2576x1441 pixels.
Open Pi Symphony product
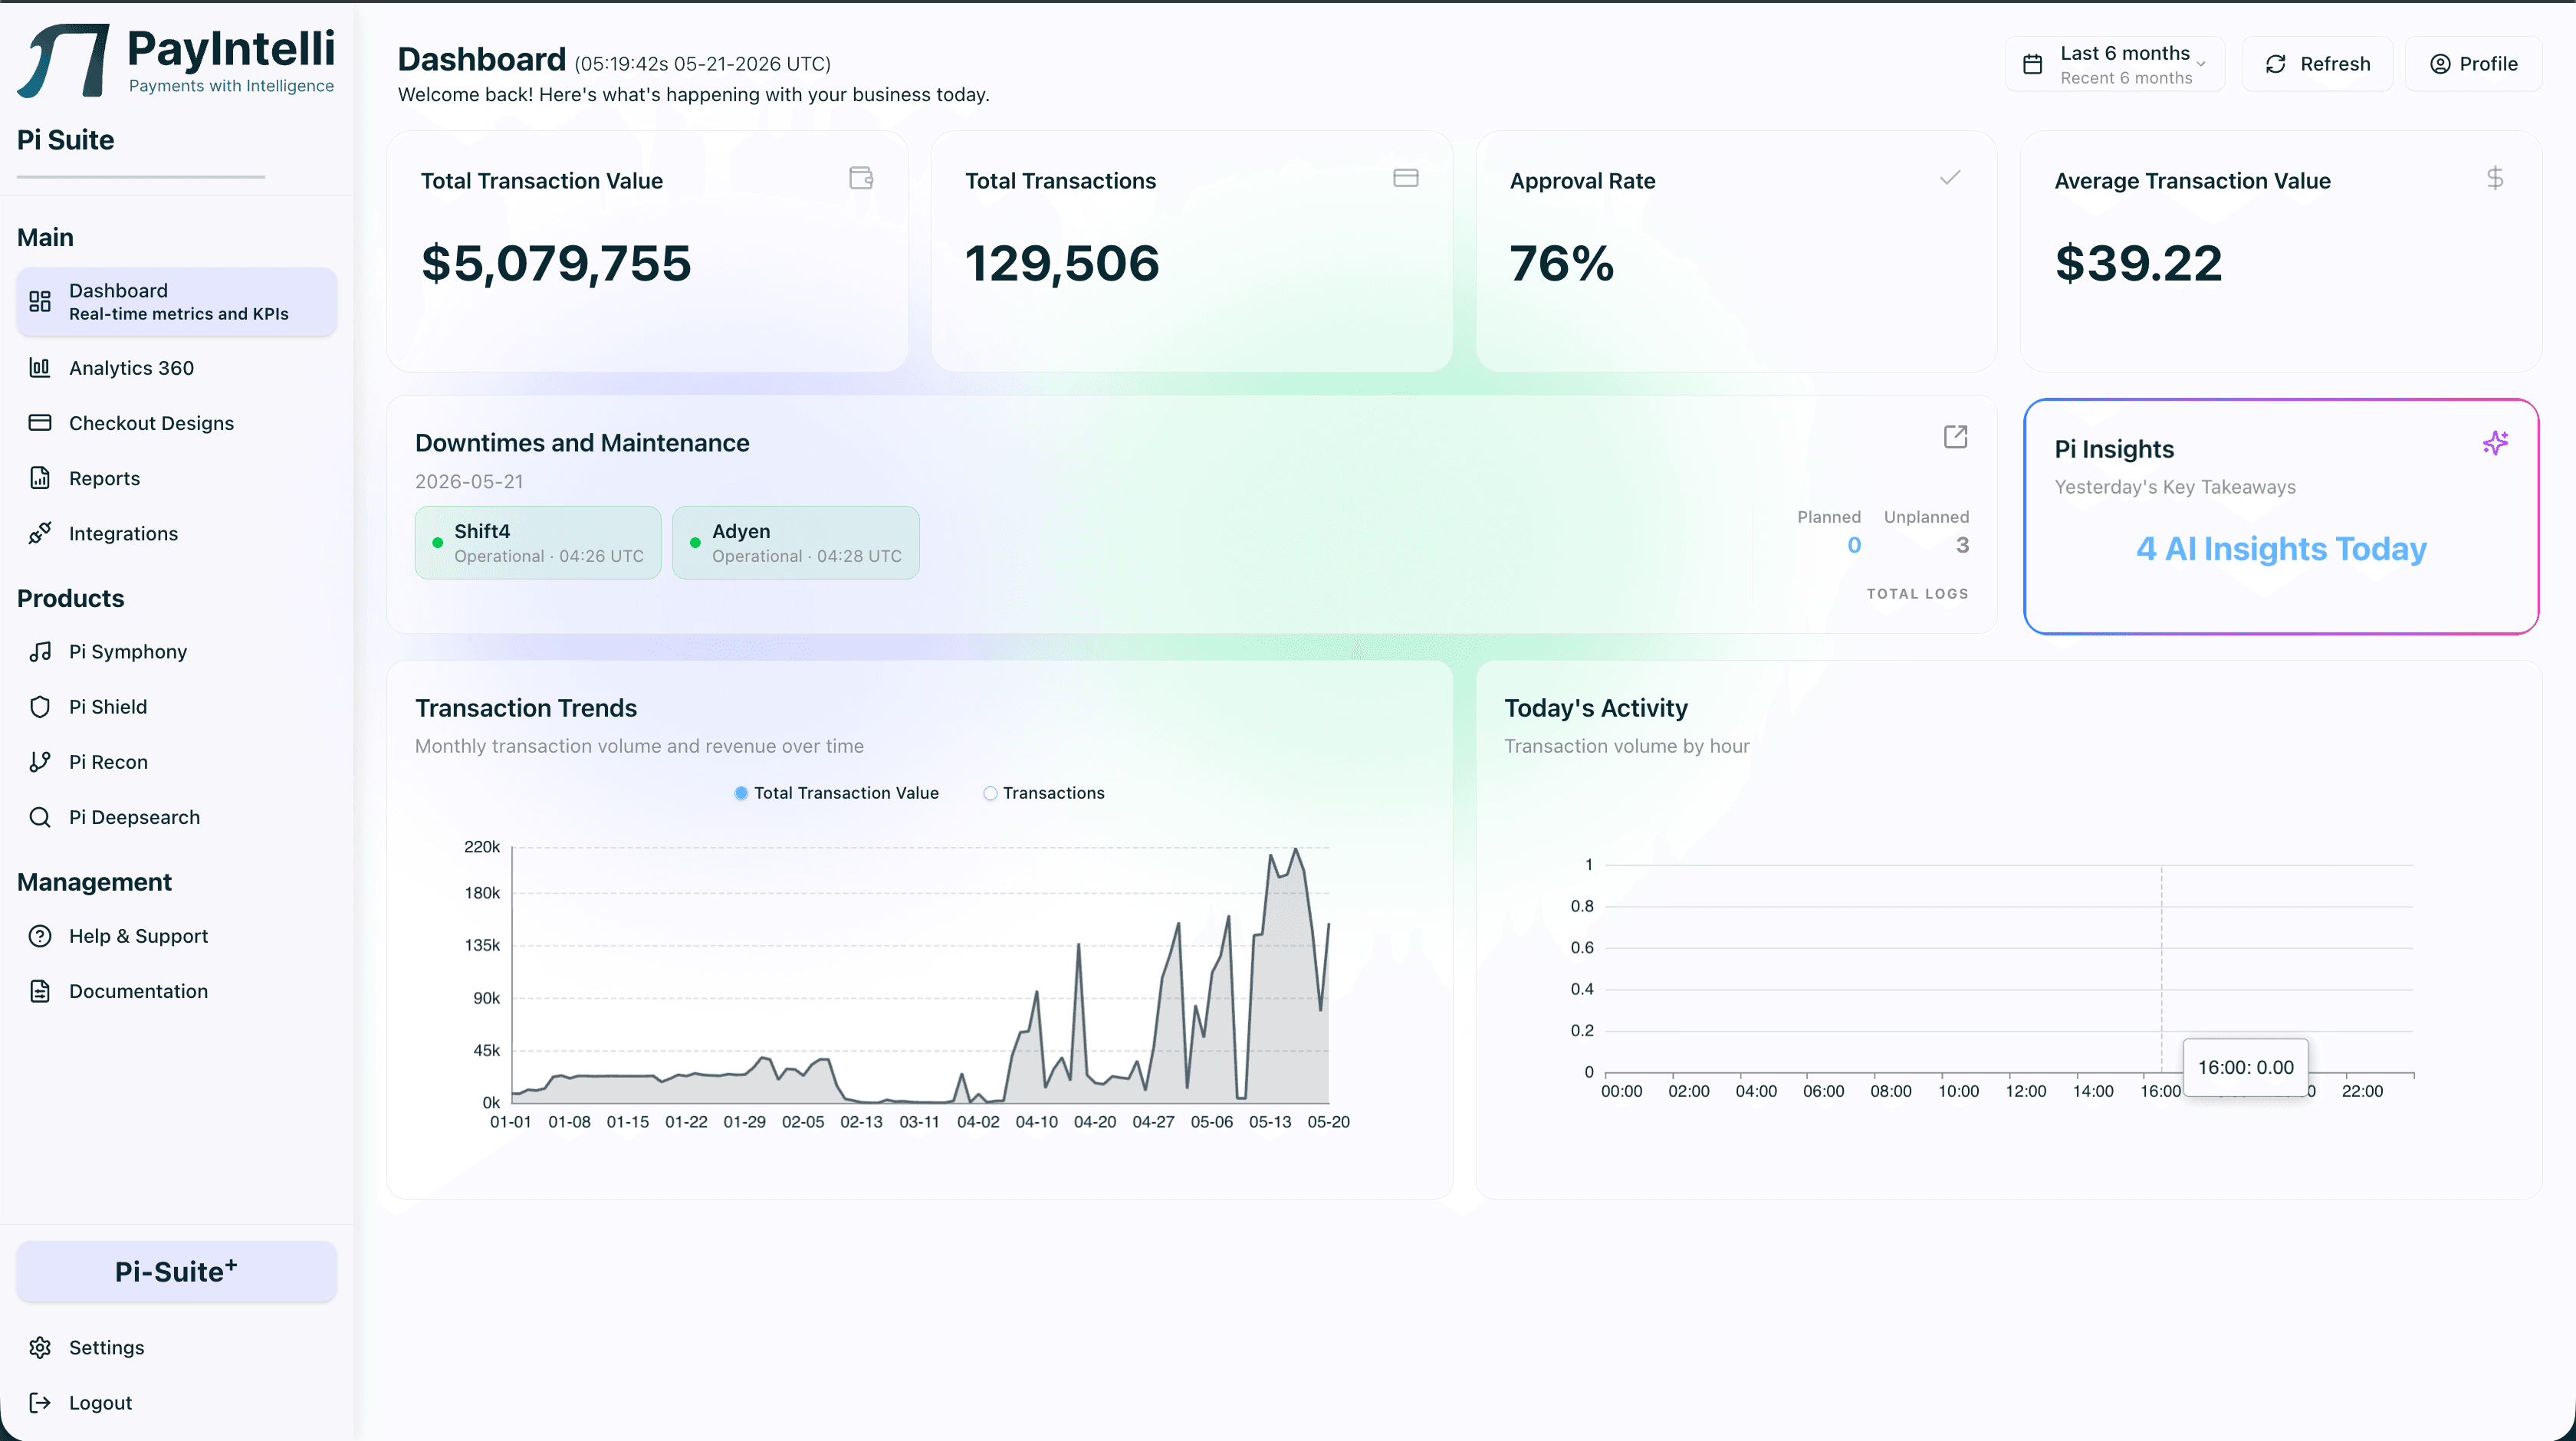pos(177,652)
